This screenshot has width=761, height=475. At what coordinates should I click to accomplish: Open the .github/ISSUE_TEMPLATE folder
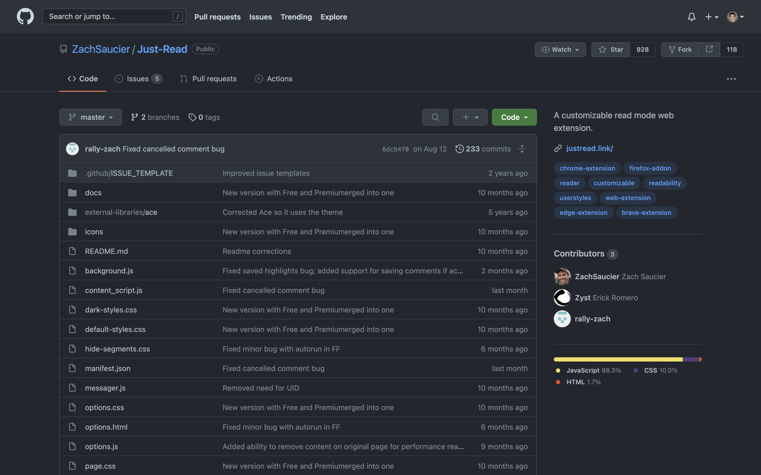[x=129, y=173]
